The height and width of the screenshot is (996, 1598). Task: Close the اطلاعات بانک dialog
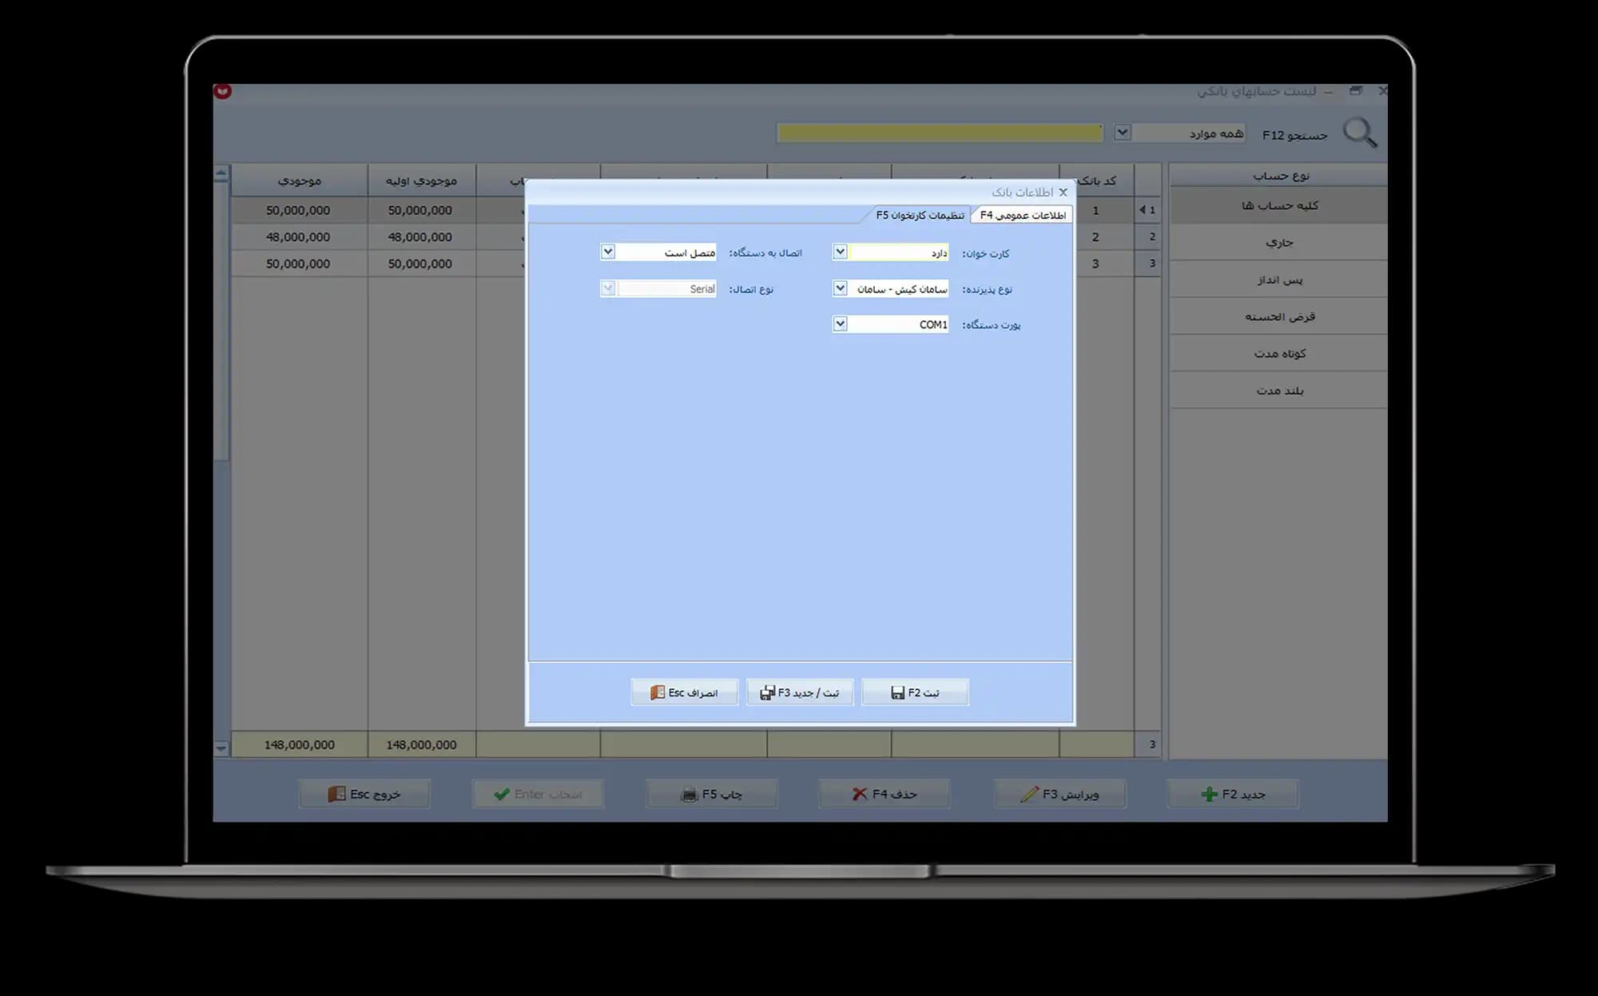click(1063, 192)
